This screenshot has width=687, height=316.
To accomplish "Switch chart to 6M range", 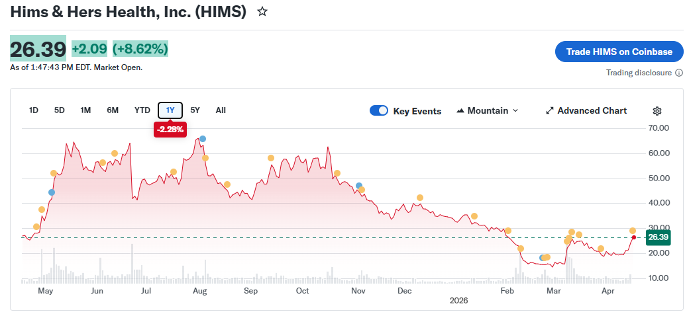I will [113, 110].
